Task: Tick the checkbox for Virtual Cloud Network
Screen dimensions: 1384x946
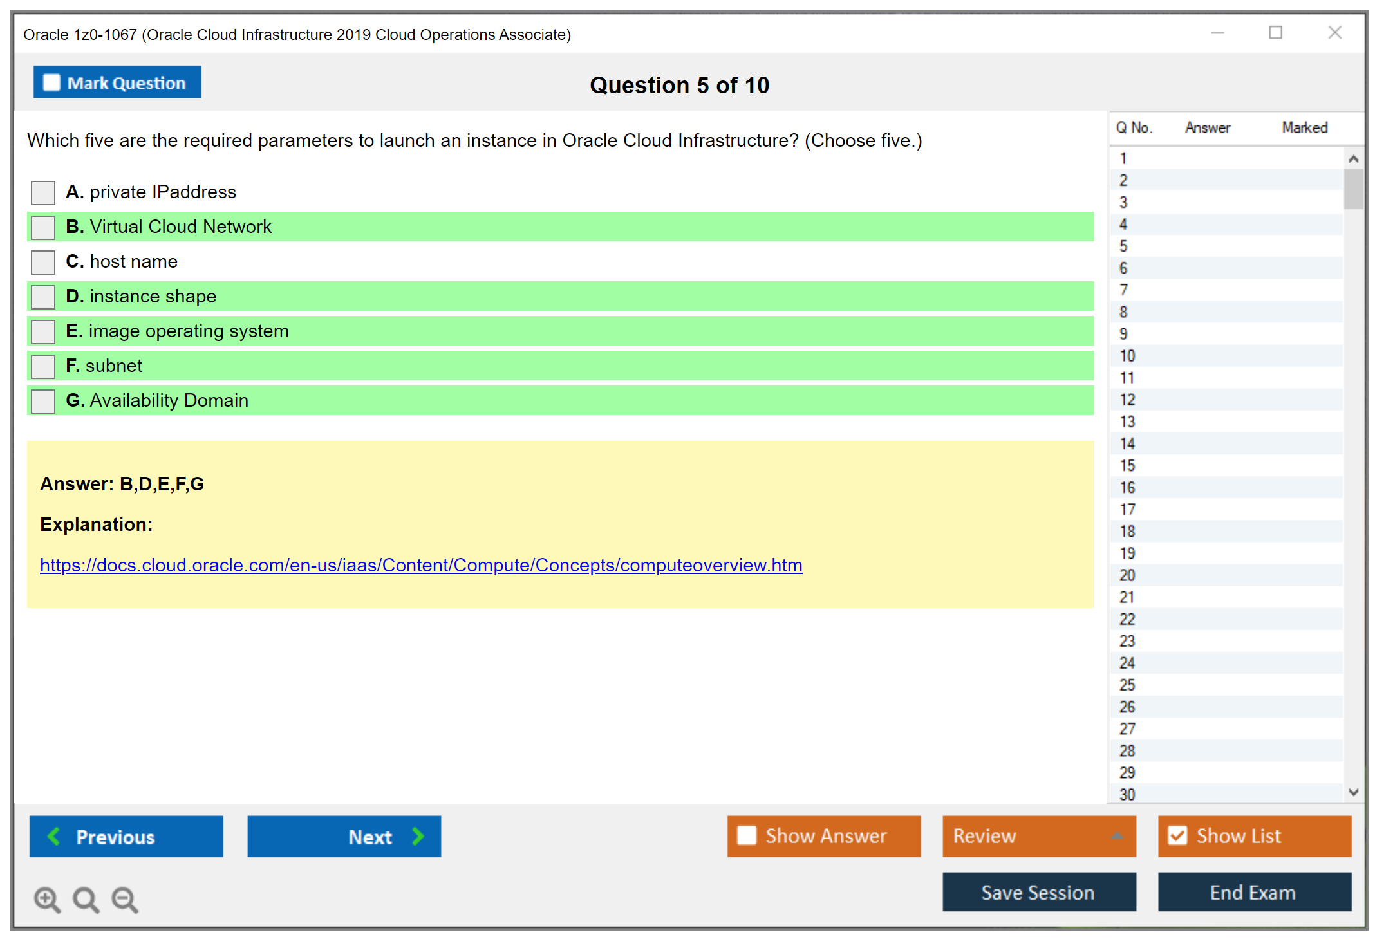Action: tap(43, 227)
